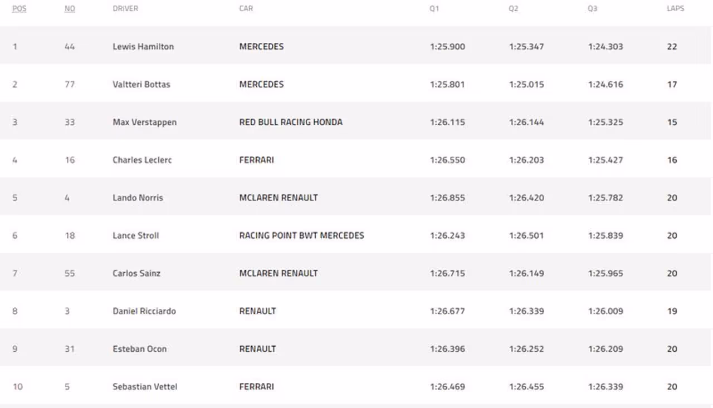Select Daniel Ricciardo's name
The height and width of the screenshot is (408, 713).
144,312
